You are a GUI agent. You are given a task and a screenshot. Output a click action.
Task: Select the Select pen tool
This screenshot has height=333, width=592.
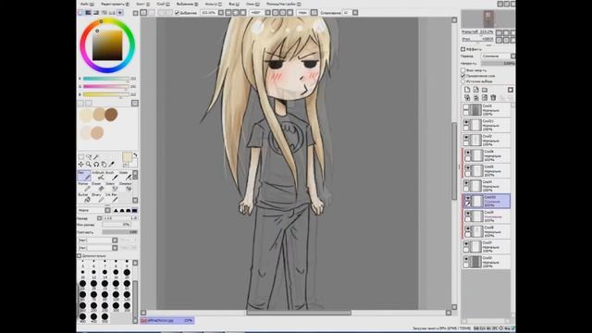(x=111, y=187)
